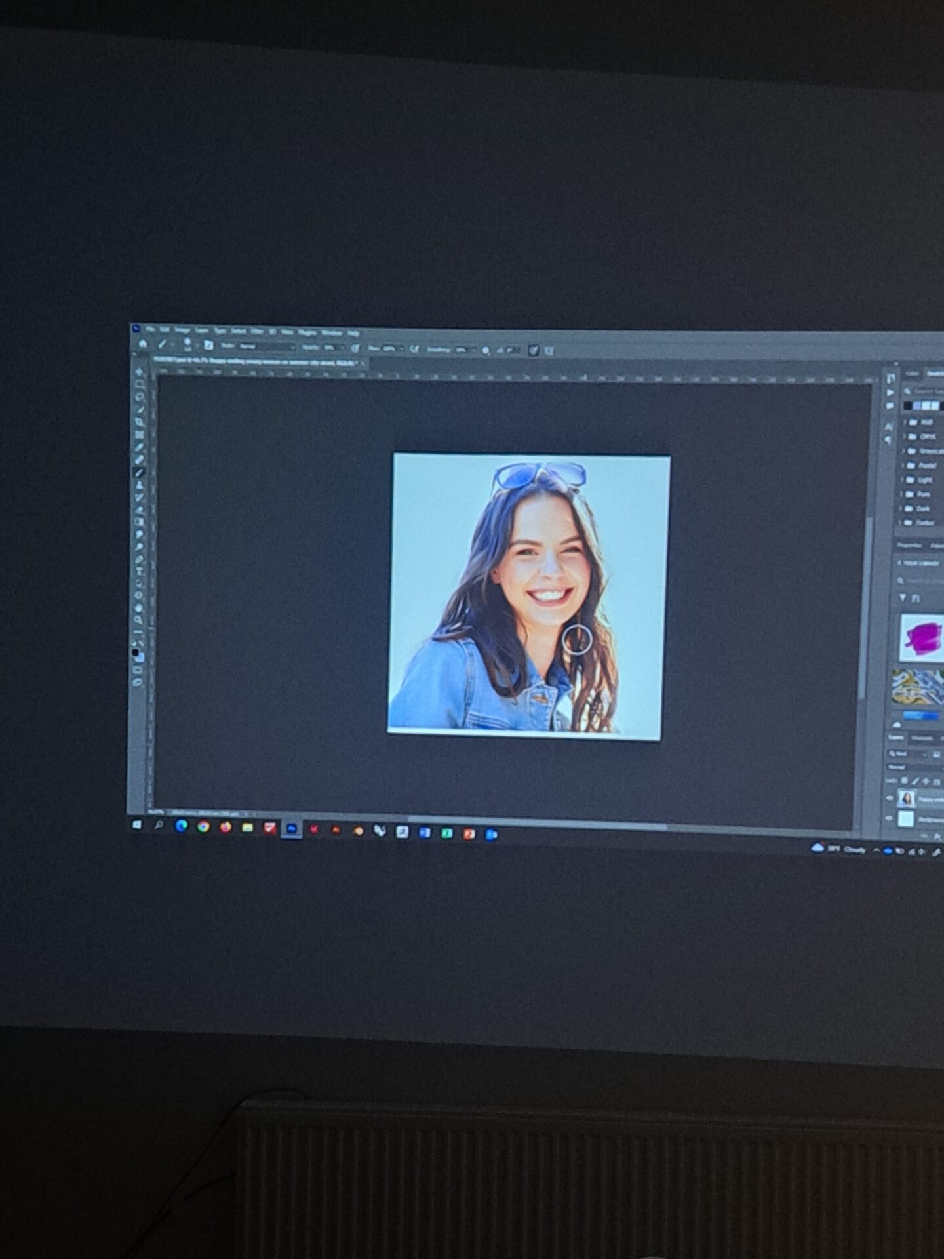This screenshot has width=944, height=1259.
Task: Select the Path Selection tool
Action: tap(139, 584)
